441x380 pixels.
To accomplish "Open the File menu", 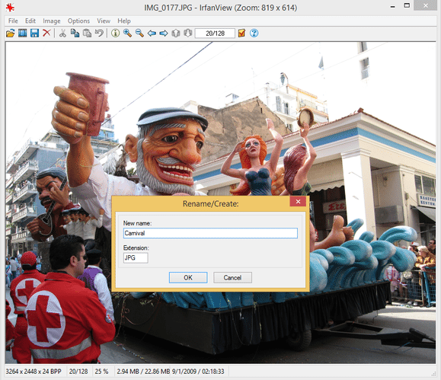I will pos(13,21).
